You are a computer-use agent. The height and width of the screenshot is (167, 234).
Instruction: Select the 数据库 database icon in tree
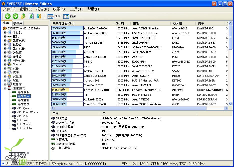[10, 84]
